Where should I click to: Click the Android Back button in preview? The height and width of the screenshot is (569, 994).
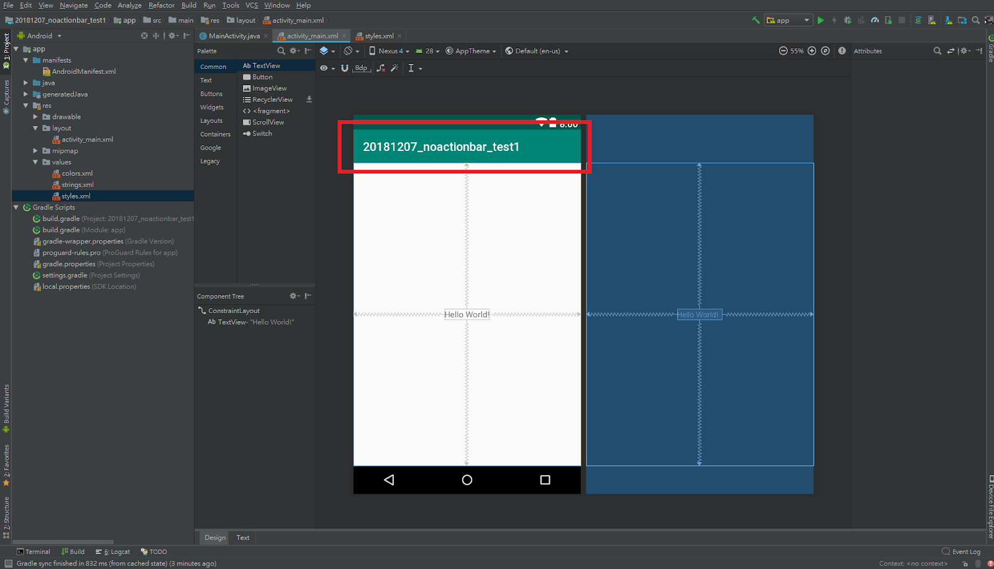(x=389, y=480)
